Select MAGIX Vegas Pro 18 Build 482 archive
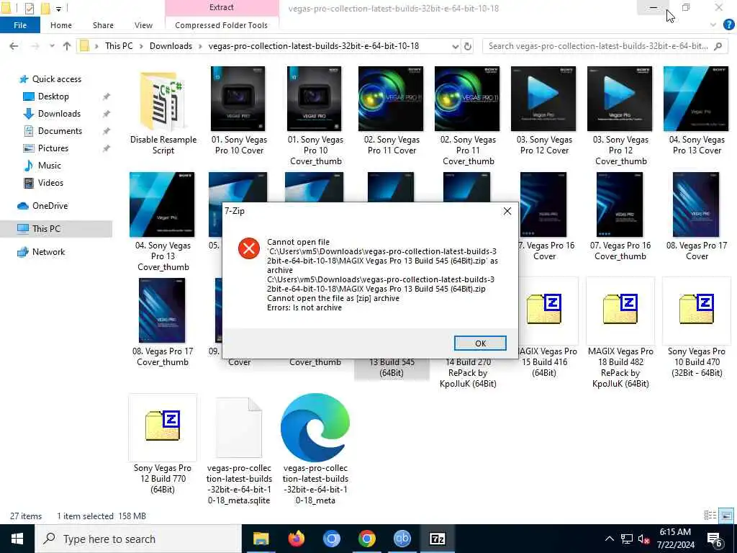 click(x=620, y=333)
